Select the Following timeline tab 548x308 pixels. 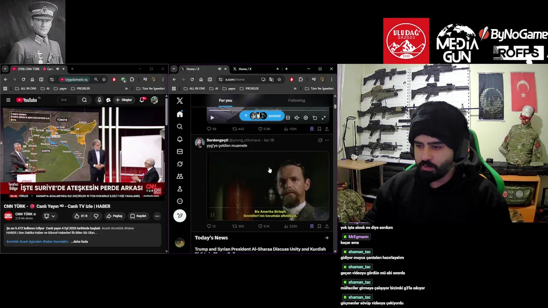point(297,101)
